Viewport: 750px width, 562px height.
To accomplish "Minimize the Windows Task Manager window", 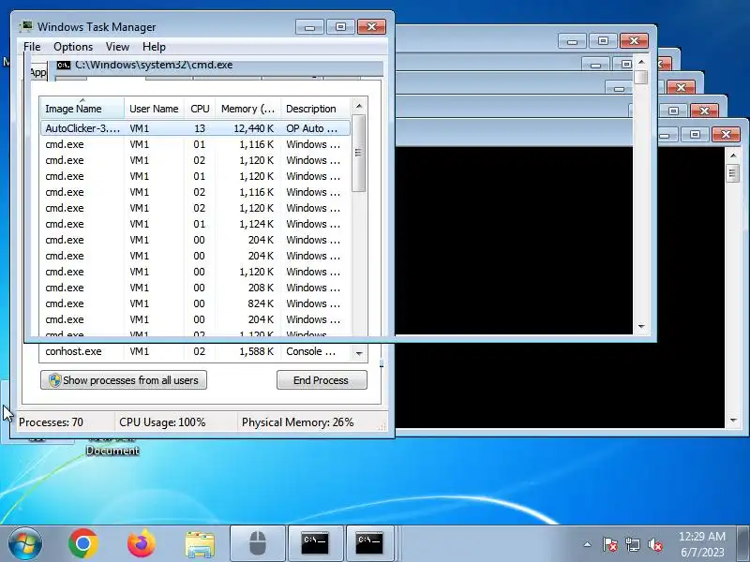I will [x=309, y=27].
